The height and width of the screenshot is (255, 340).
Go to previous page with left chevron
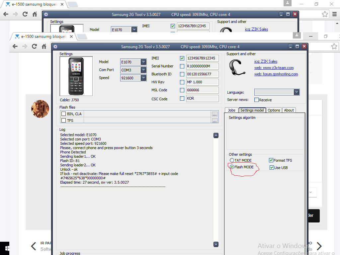(x=34, y=246)
